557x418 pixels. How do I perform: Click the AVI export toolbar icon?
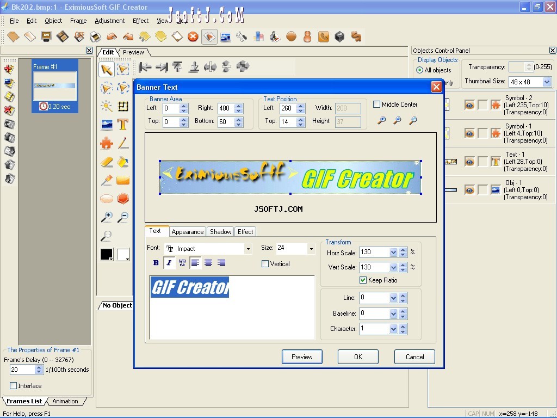point(46,36)
